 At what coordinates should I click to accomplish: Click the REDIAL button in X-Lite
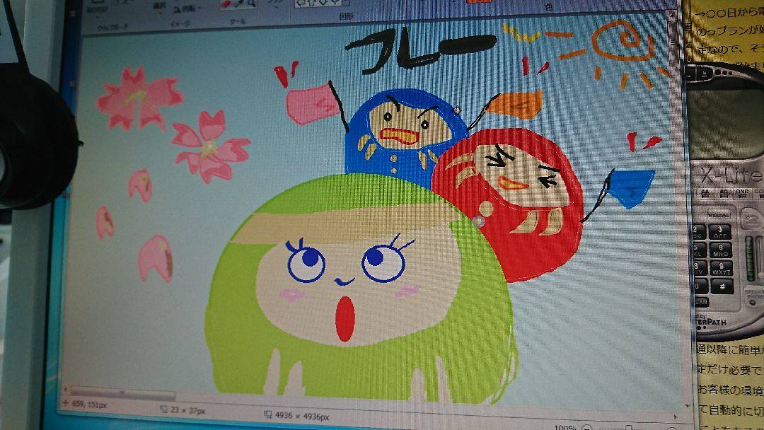point(719,215)
